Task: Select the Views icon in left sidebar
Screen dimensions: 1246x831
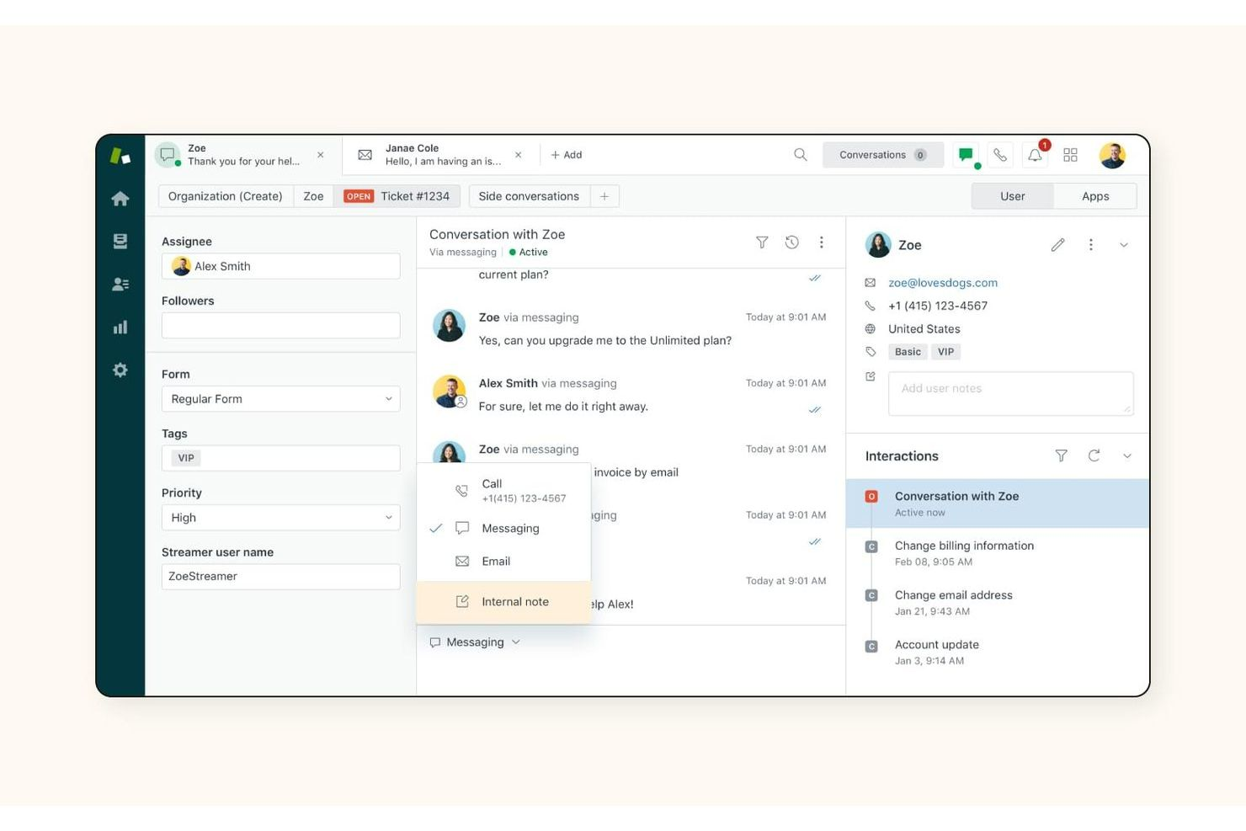Action: tap(120, 241)
